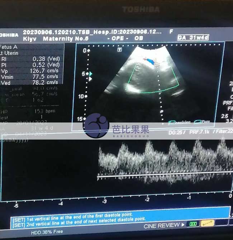
Task: Click the -3 mark on the Doppler time axis
Action: click(104, 201)
